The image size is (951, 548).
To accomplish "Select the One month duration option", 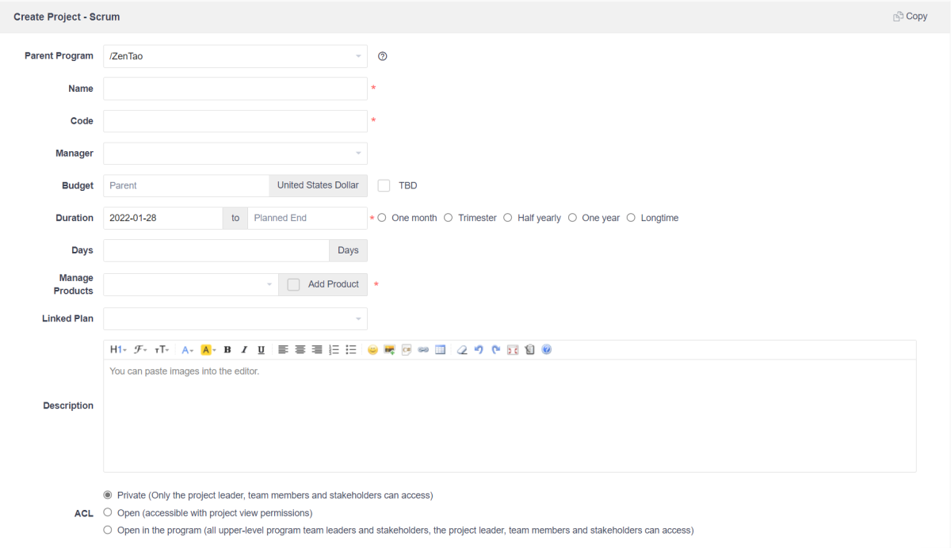I will 382,218.
